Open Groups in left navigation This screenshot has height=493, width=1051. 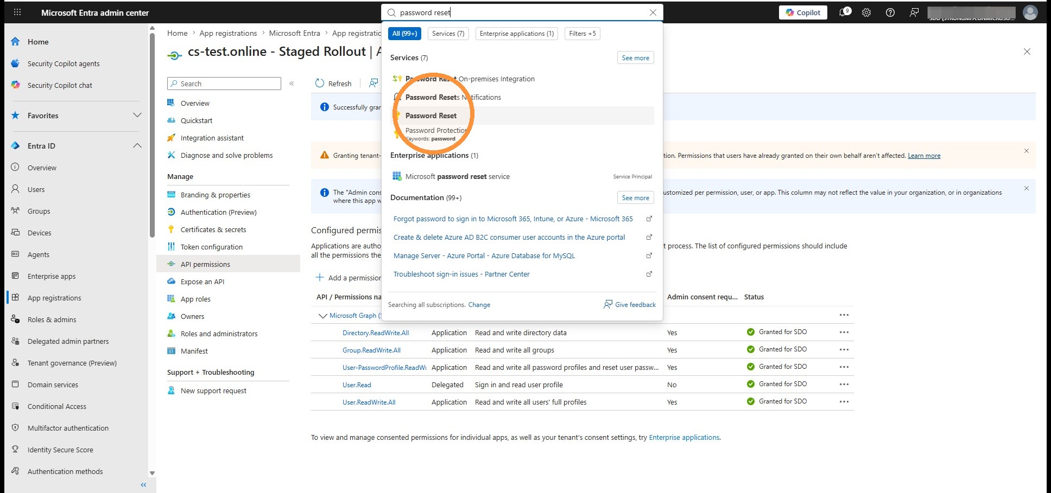(x=39, y=211)
